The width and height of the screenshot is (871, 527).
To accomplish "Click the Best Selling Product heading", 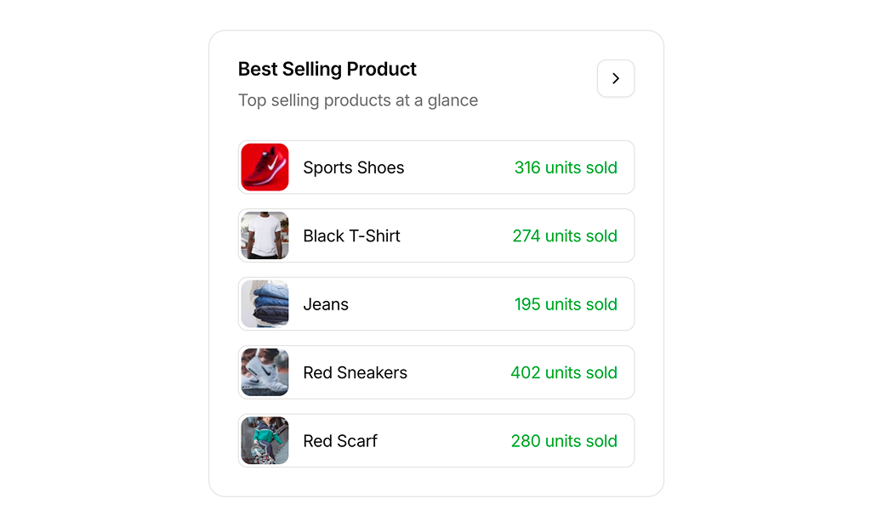I will click(327, 69).
